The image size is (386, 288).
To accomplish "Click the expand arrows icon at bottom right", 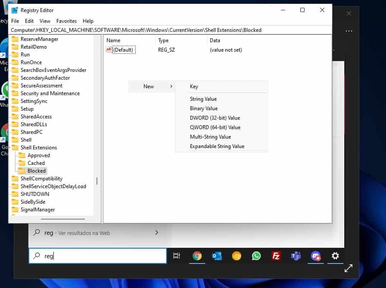I will pyautogui.click(x=349, y=268).
